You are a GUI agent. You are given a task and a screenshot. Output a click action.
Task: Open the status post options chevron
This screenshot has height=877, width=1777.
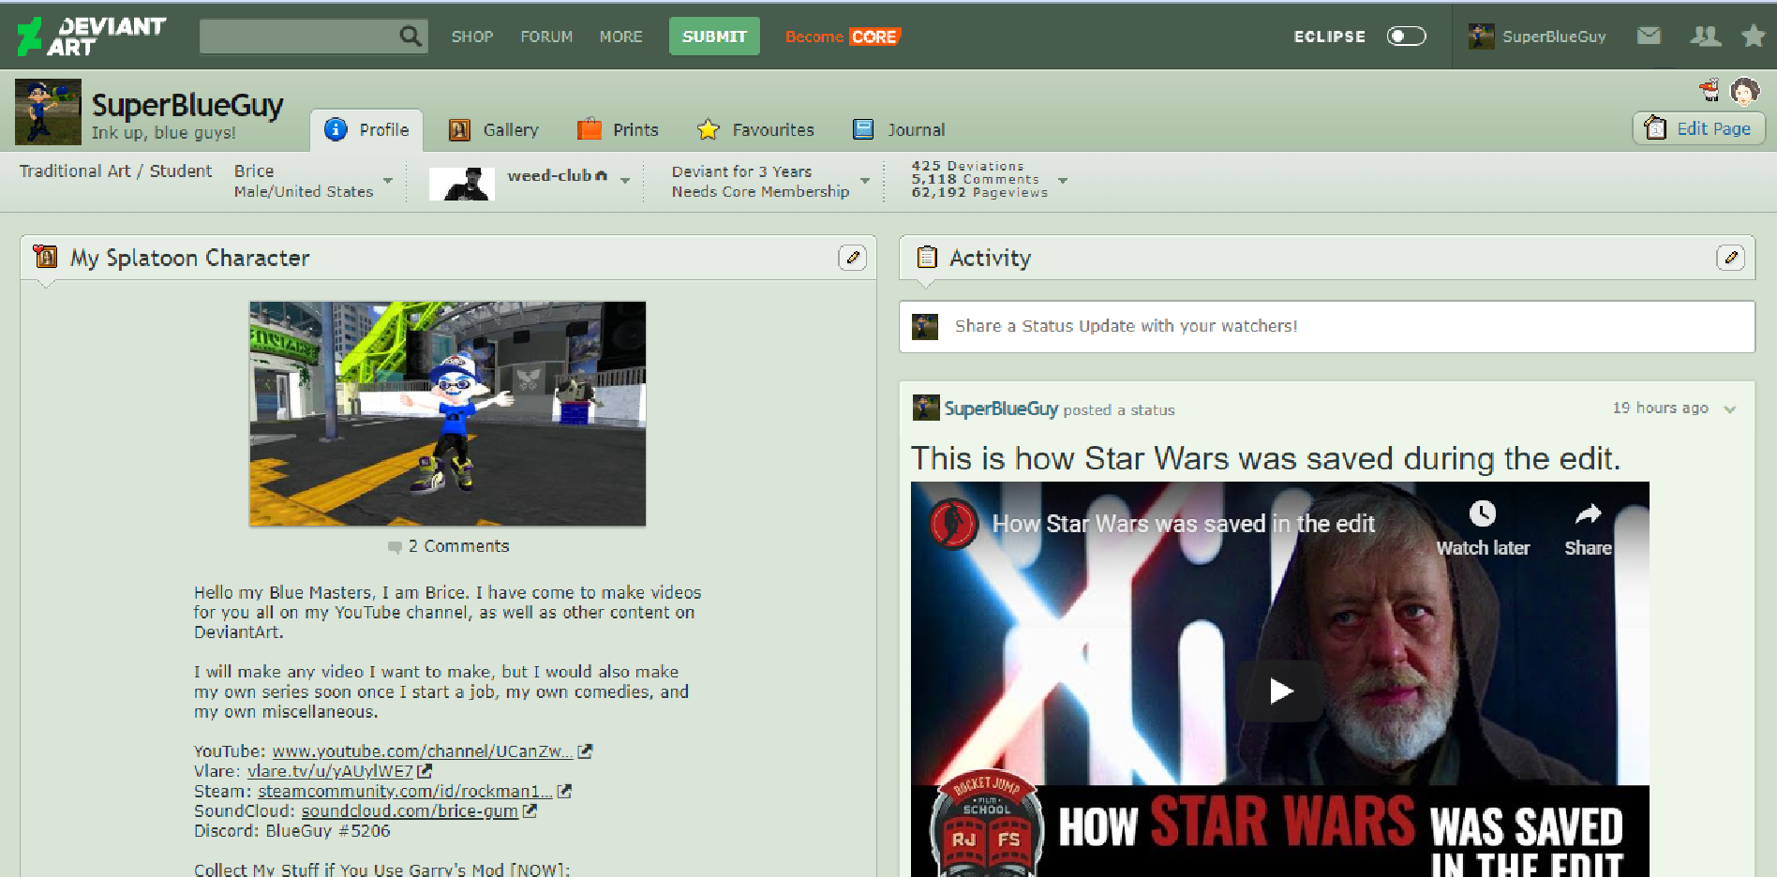pos(1730,409)
